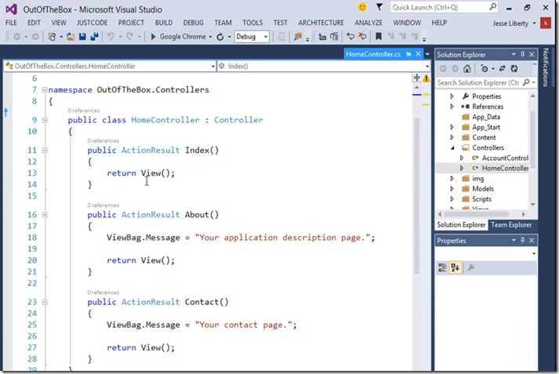Collapse the Controllers folder node
Screen dimensions: 559x374
coord(452,147)
